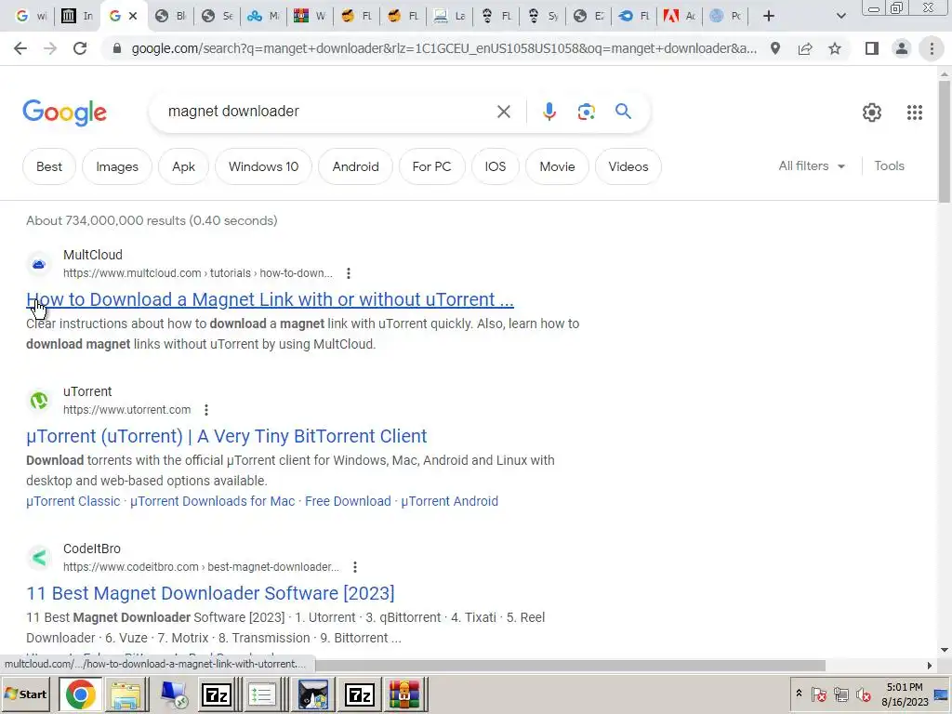The image size is (952, 714).
Task: Switch to the first Google browser tab
Action: pyautogui.click(x=31, y=16)
